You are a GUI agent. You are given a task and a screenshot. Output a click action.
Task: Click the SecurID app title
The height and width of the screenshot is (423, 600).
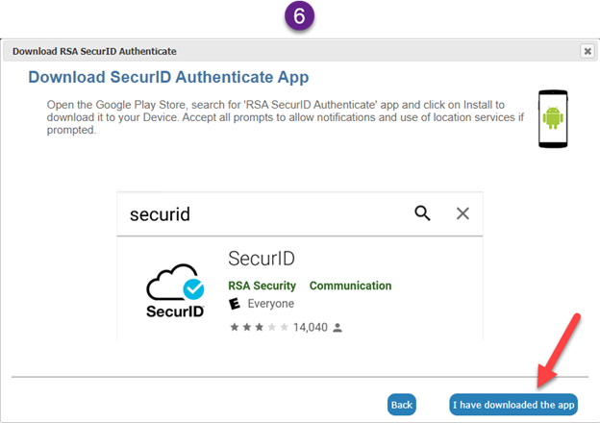pos(261,259)
